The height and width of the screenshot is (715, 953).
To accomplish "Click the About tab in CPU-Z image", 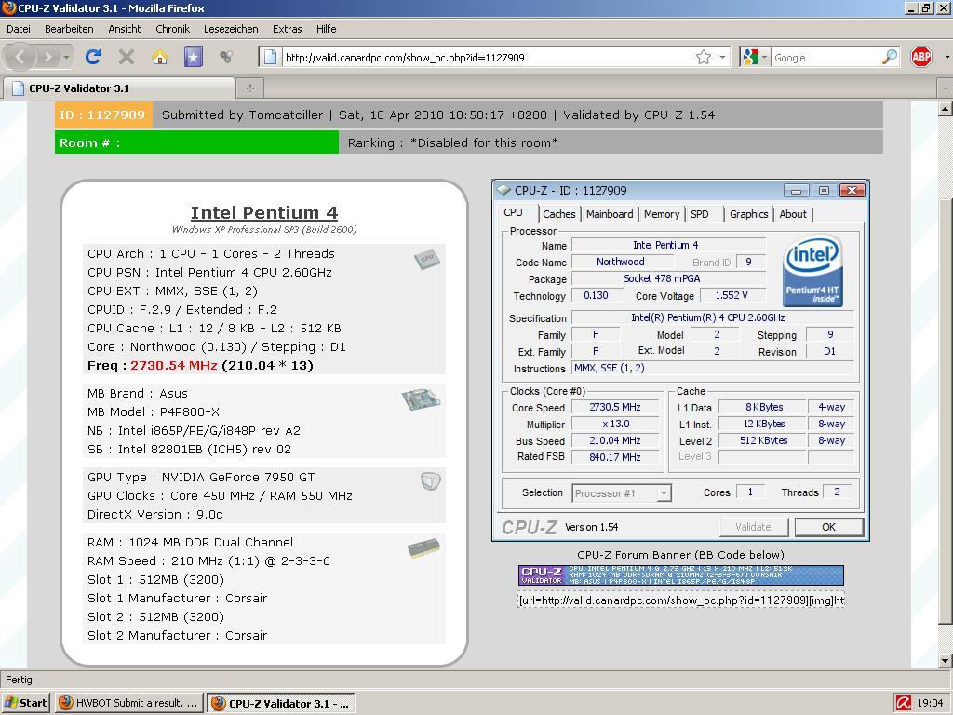I will pyautogui.click(x=793, y=214).
